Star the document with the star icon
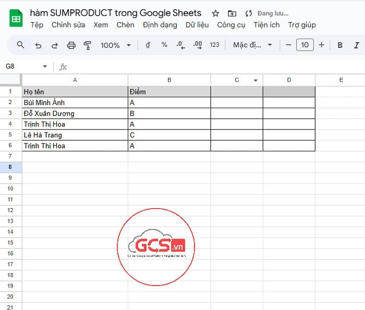365x310 pixels. tap(215, 14)
